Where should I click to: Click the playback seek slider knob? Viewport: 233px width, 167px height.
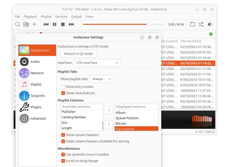(x=149, y=24)
